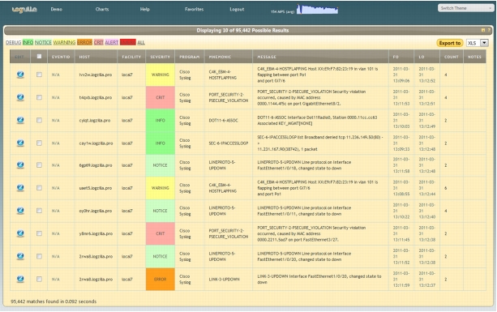This screenshot has width=497, height=312.
Task: Open edit icon for y8mr6.logzilla.pro row
Action: [x=20, y=233]
